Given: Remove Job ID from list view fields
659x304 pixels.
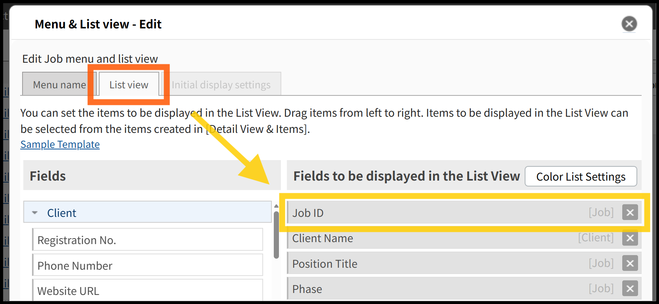Looking at the screenshot, I should click(x=630, y=213).
